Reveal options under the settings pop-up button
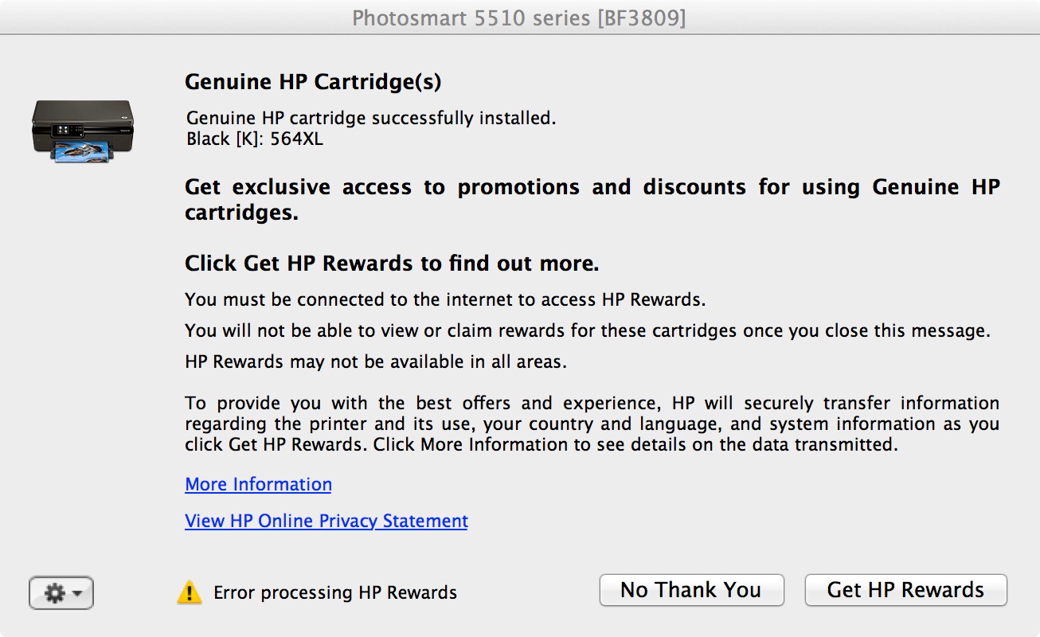The height and width of the screenshot is (637, 1040). tap(61, 592)
